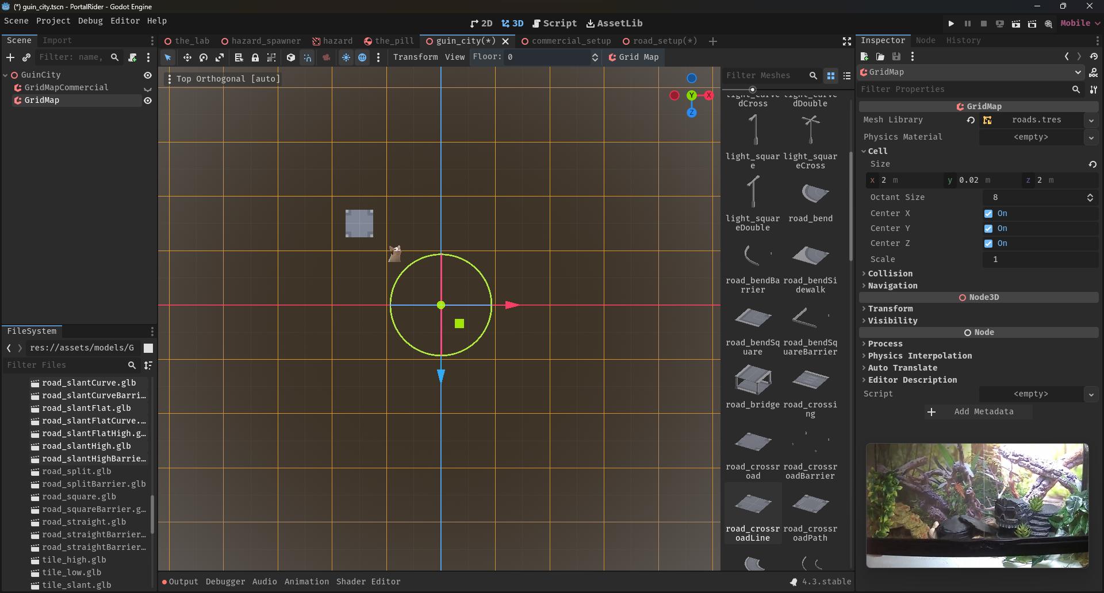Select the Scale tool in the viewport toolbar
1104x593 pixels.
220,57
